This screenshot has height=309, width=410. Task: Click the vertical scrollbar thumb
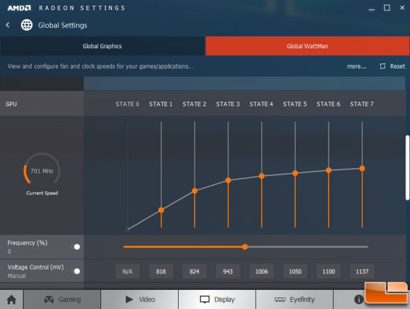407,168
